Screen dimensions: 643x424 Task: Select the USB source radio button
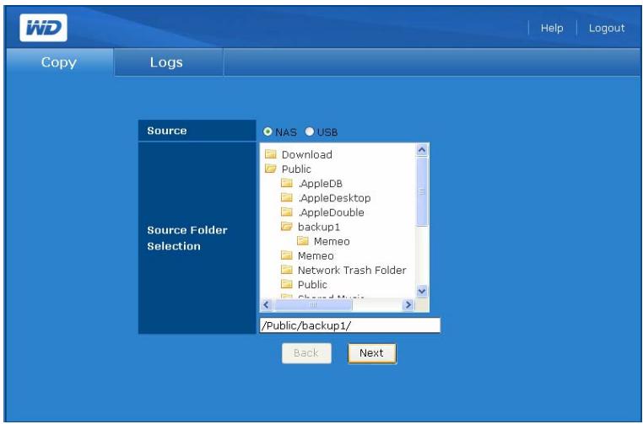click(x=310, y=131)
